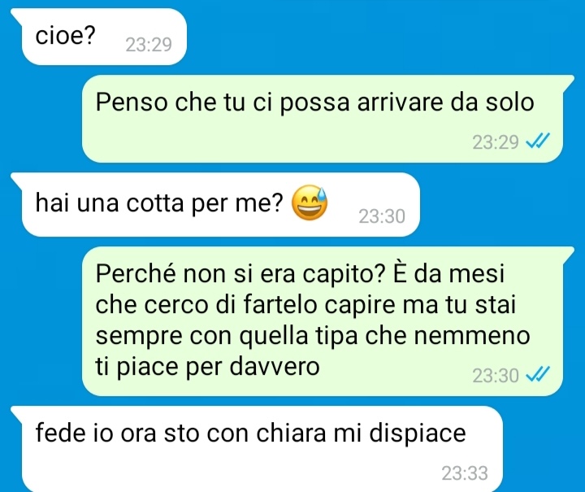
Task: Click the word "nemmeno" in green bubble
Action: click(x=472, y=336)
